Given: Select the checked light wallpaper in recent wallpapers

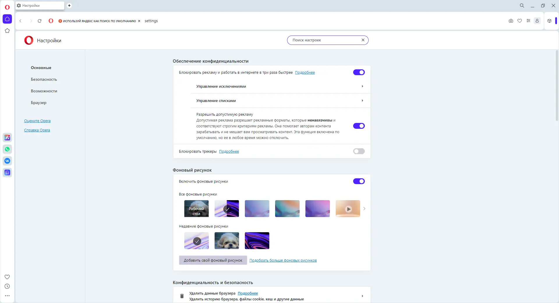Looking at the screenshot, I should click(x=197, y=241).
